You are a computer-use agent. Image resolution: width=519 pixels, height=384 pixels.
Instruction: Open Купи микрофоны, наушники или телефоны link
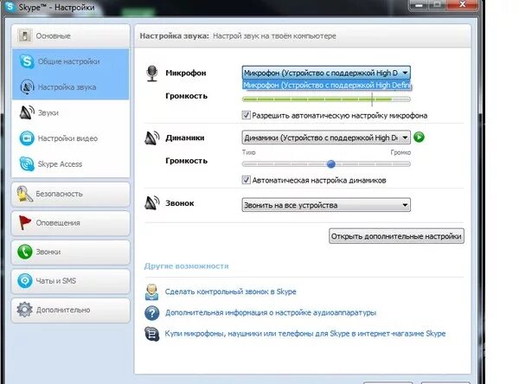[305, 333]
